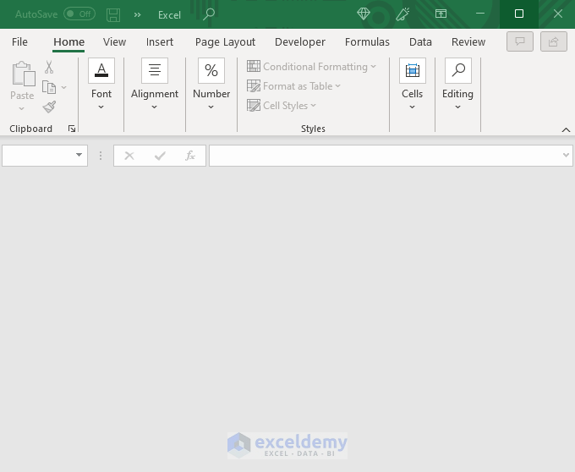
Task: Close the Excel window
Action: (558, 14)
